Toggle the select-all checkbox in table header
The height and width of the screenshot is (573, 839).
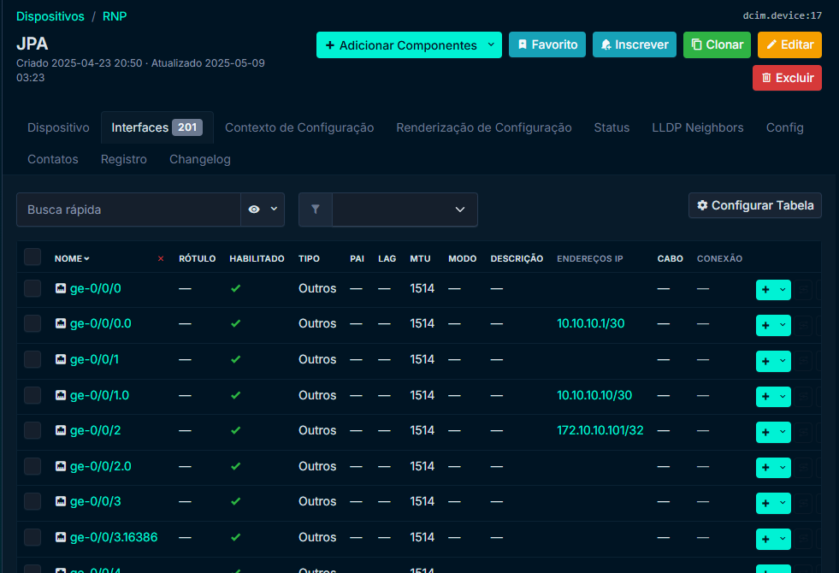pos(32,257)
